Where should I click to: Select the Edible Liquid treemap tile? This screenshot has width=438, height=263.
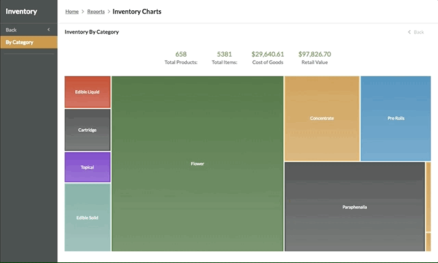pyautogui.click(x=88, y=92)
